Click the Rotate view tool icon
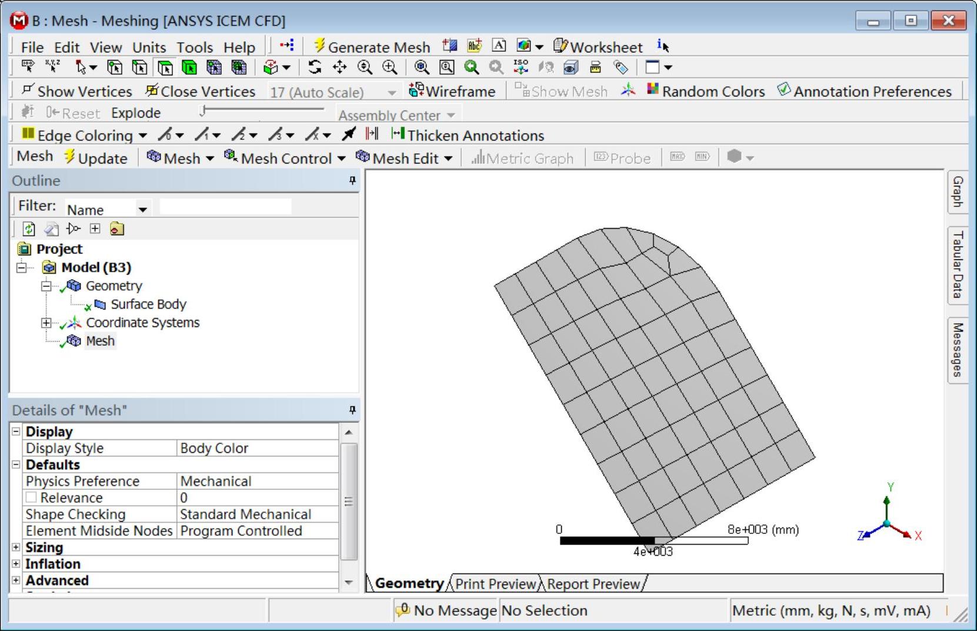977x631 pixels. 315,68
